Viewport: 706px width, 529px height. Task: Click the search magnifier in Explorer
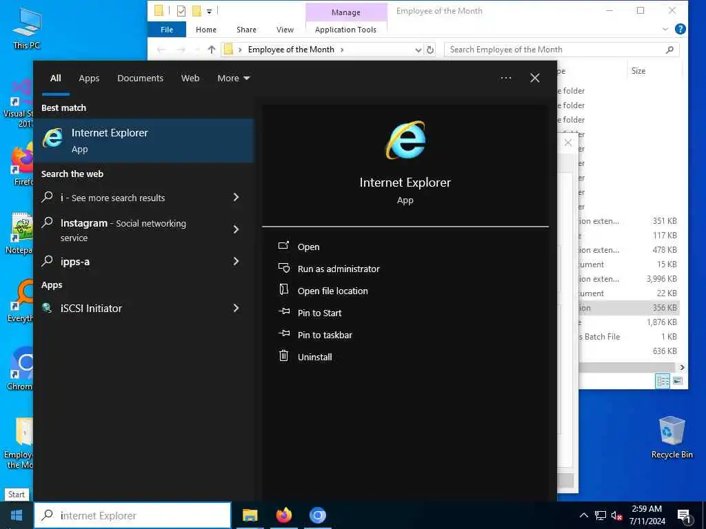click(x=669, y=50)
